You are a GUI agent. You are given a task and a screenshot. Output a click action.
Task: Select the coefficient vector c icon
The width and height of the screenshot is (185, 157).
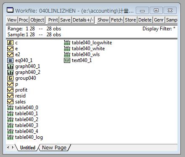pyautogui.click(x=10, y=43)
